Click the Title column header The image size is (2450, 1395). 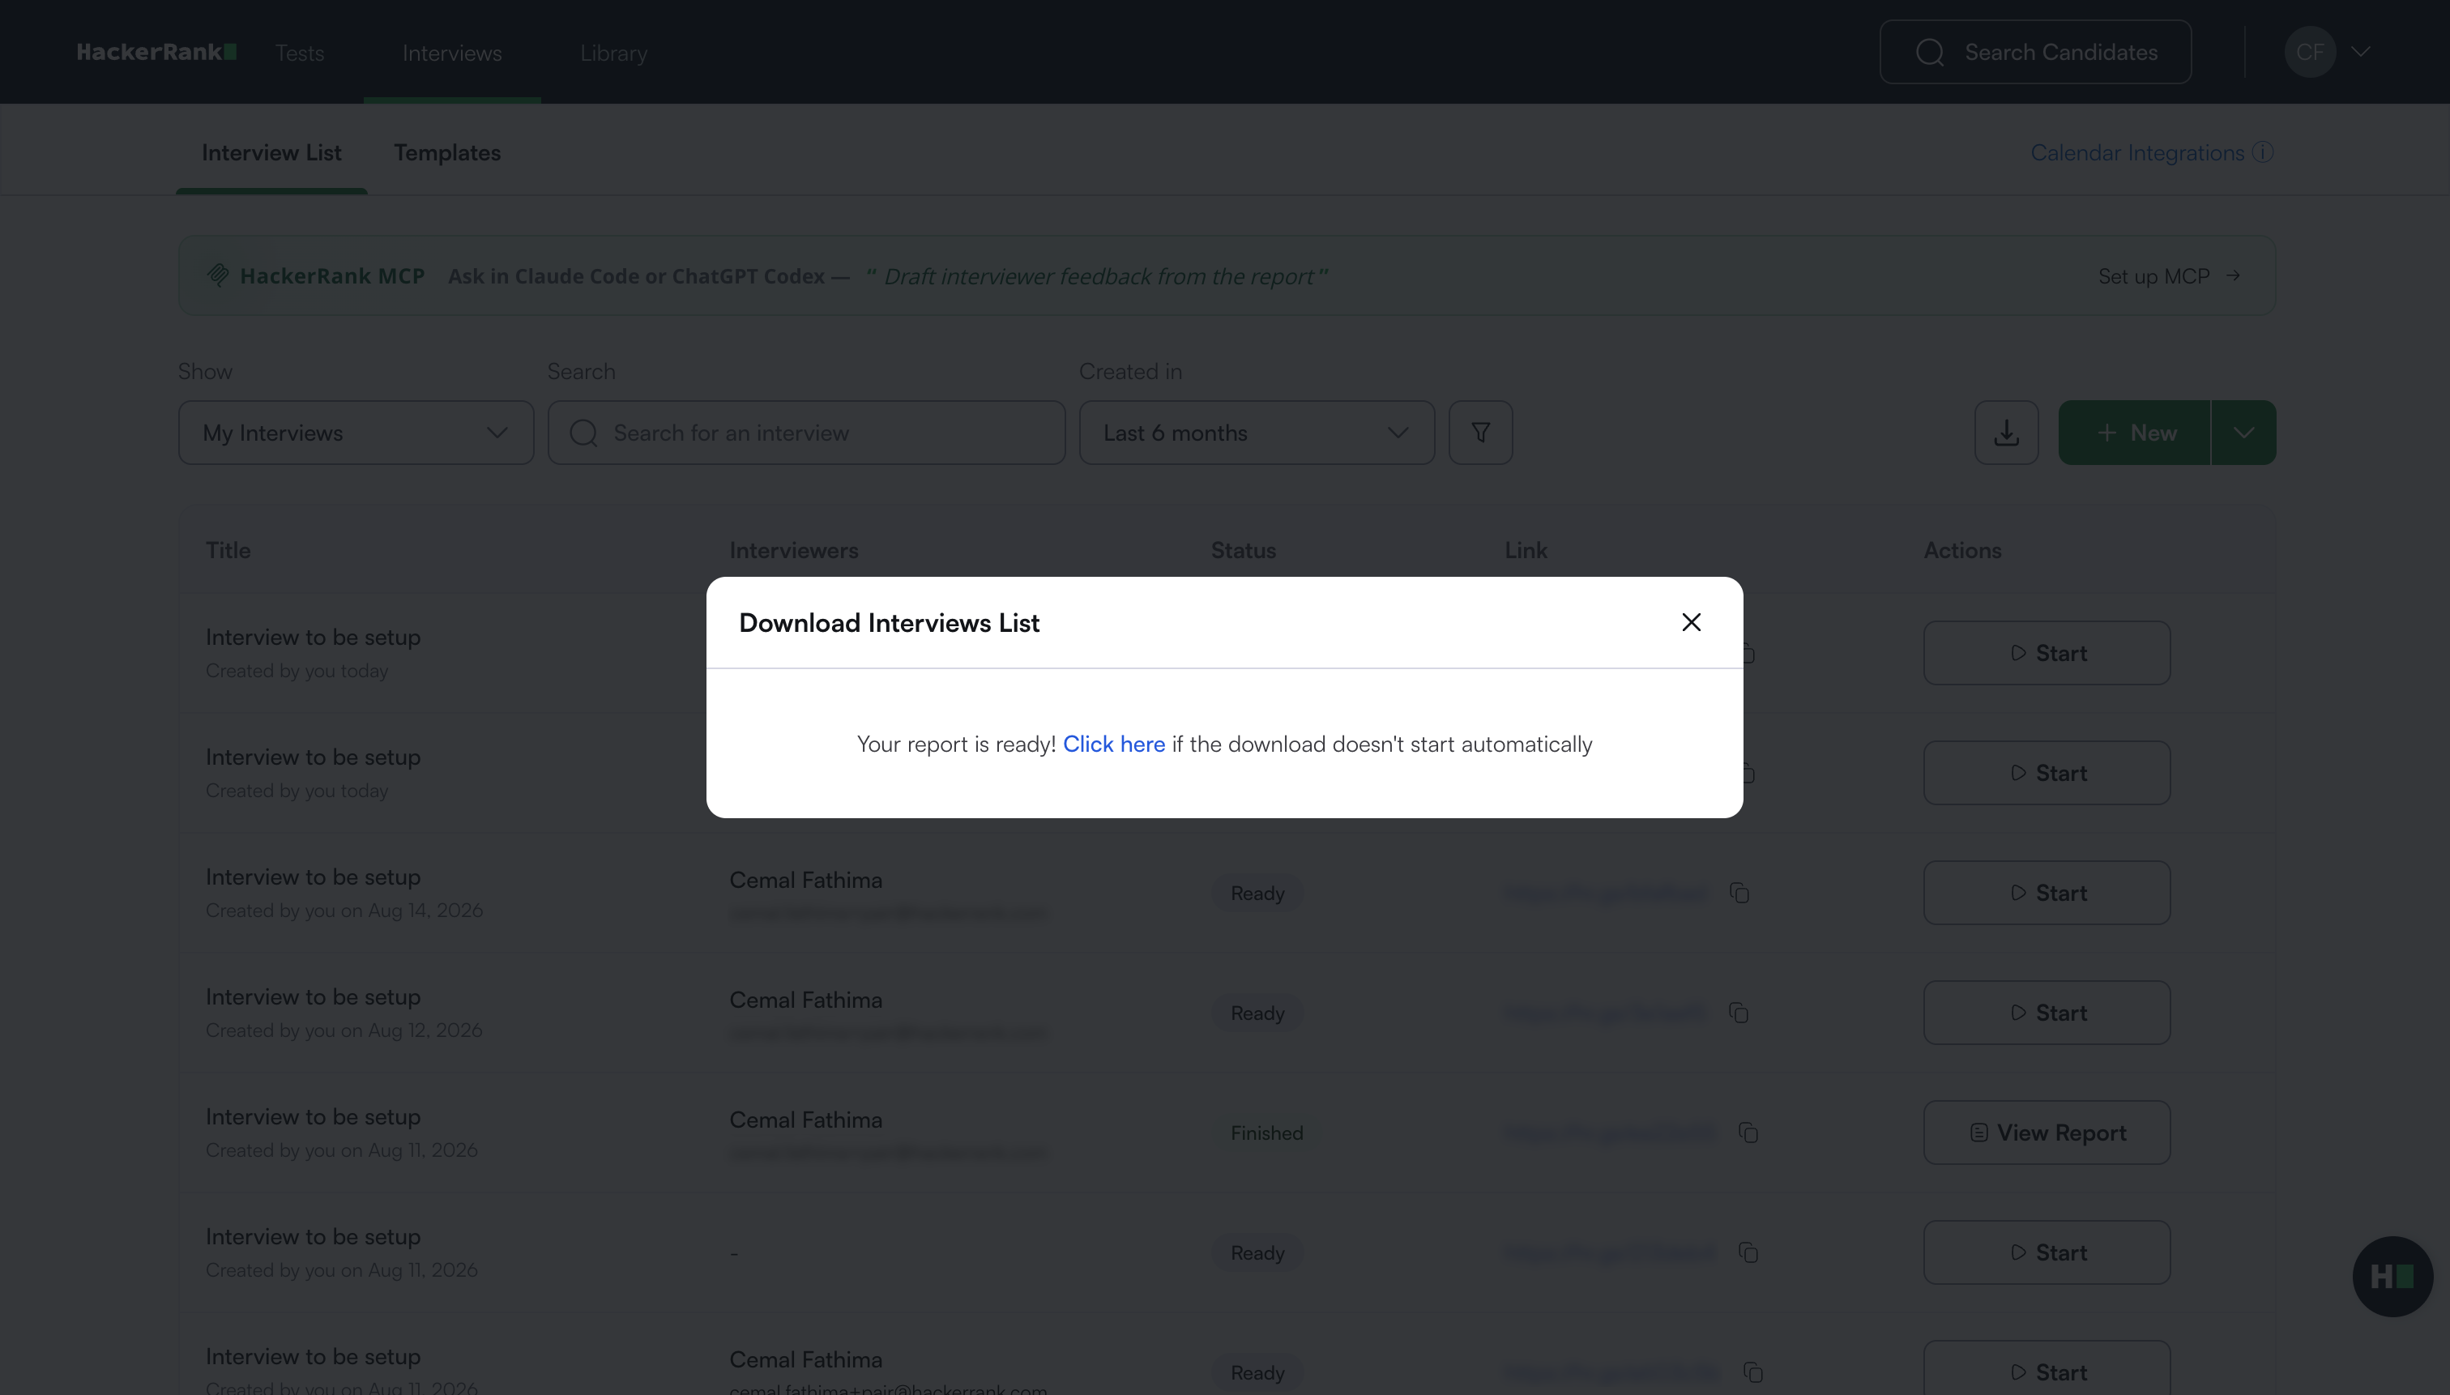(x=228, y=551)
